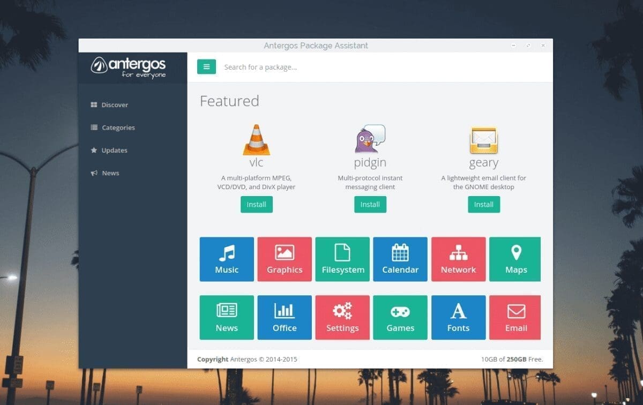Open the sidebar News entry with megaphone
Screen dimensions: 643x405
pyautogui.click(x=104, y=173)
